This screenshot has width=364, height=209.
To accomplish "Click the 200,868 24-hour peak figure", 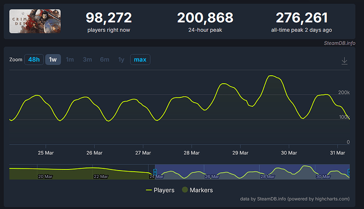I will [205, 18].
